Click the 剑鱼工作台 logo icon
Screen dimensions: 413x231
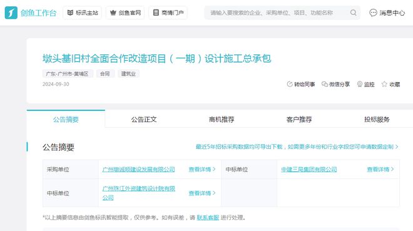point(11,13)
